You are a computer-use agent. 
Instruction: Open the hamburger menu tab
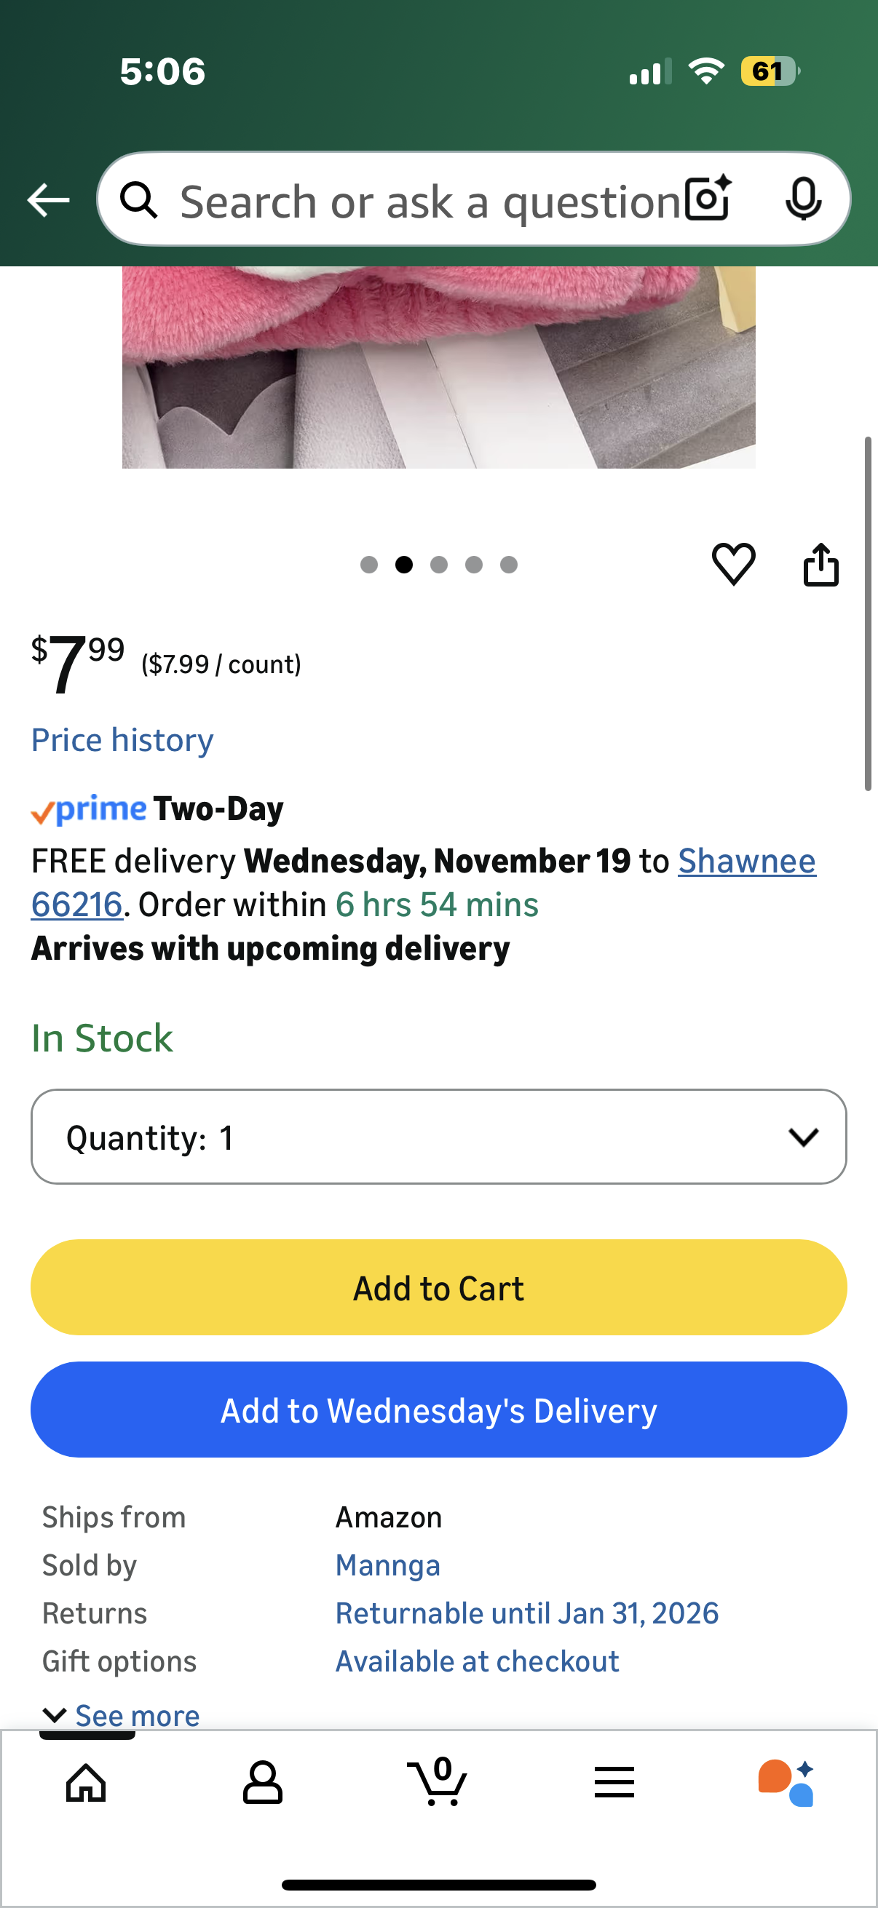(614, 1782)
